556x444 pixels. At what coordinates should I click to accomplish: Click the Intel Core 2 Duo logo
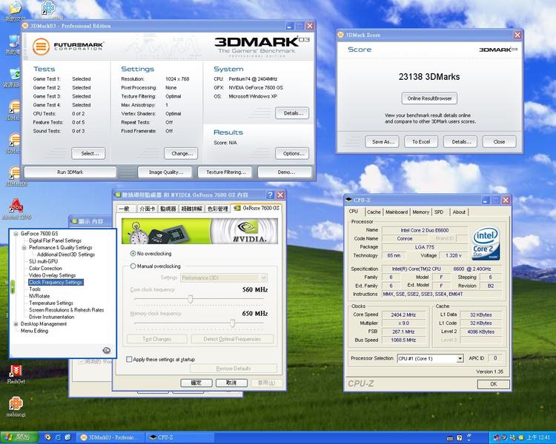tap(486, 243)
